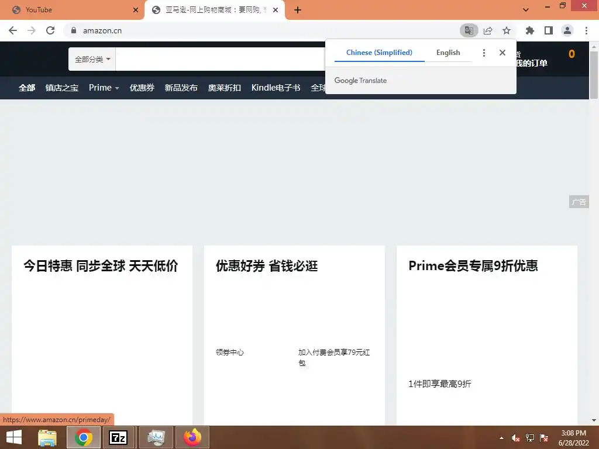The height and width of the screenshot is (449, 599).
Task: Close the YouTube tab
Action: pos(136,10)
